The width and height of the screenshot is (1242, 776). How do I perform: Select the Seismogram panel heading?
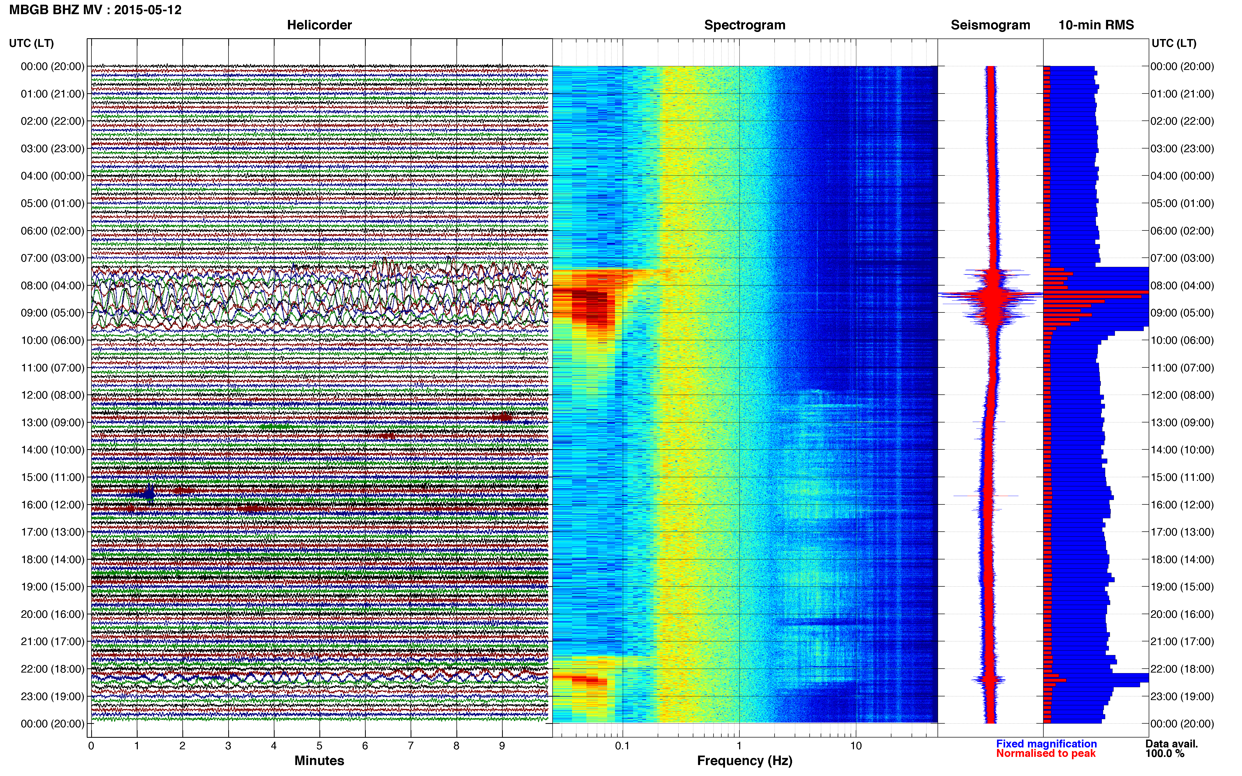click(990, 25)
